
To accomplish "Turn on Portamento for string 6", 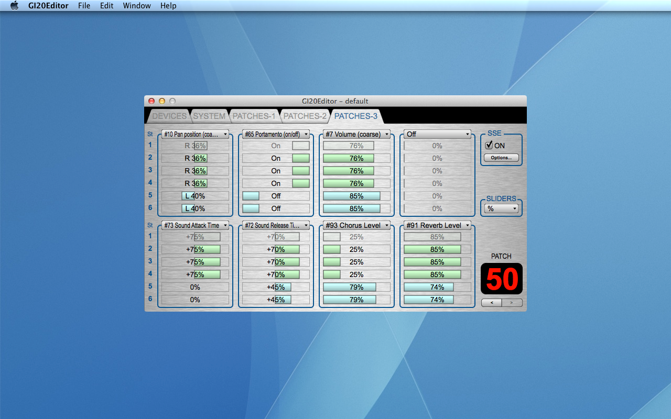I will [x=276, y=208].
